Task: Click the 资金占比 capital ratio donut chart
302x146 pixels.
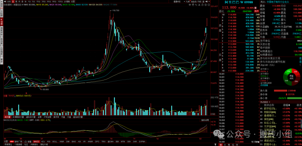Action: click(x=291, y=77)
